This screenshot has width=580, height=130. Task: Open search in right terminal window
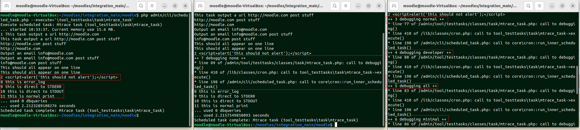pos(528,6)
